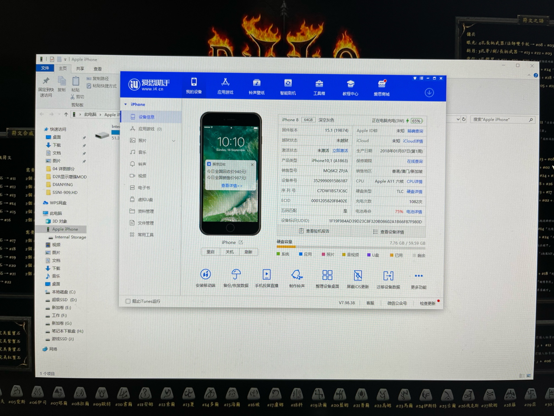554x416 pixels.
Task: Click the 重启 restart button
Action: click(x=211, y=252)
